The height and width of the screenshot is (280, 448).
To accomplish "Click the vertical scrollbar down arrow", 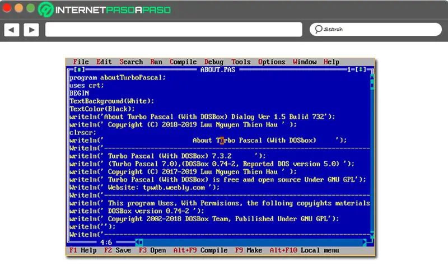I will (x=372, y=235).
